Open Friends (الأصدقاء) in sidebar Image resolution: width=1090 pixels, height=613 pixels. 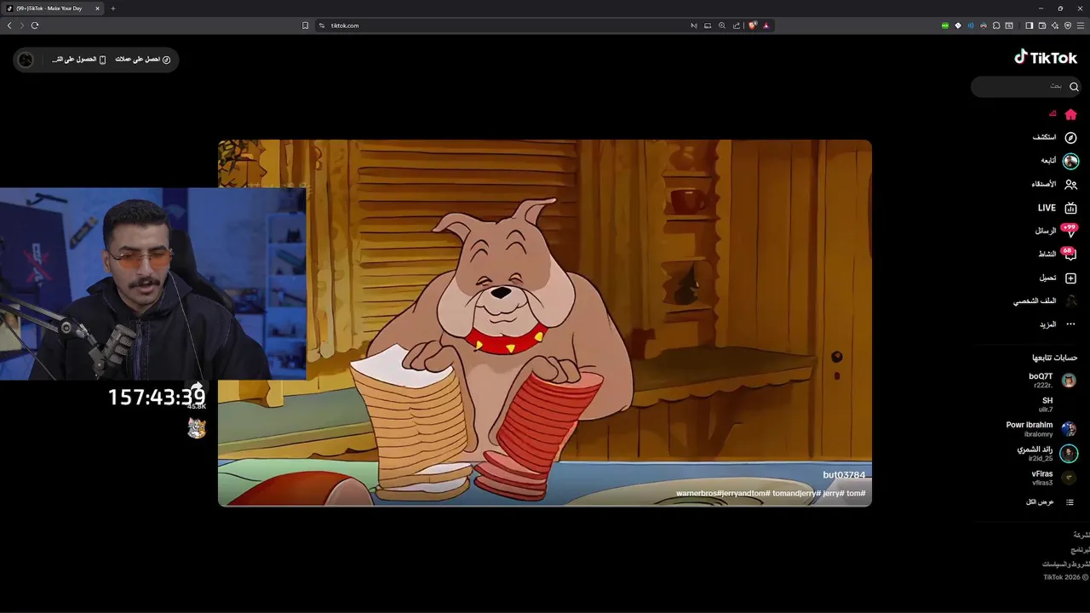[x=1054, y=184]
